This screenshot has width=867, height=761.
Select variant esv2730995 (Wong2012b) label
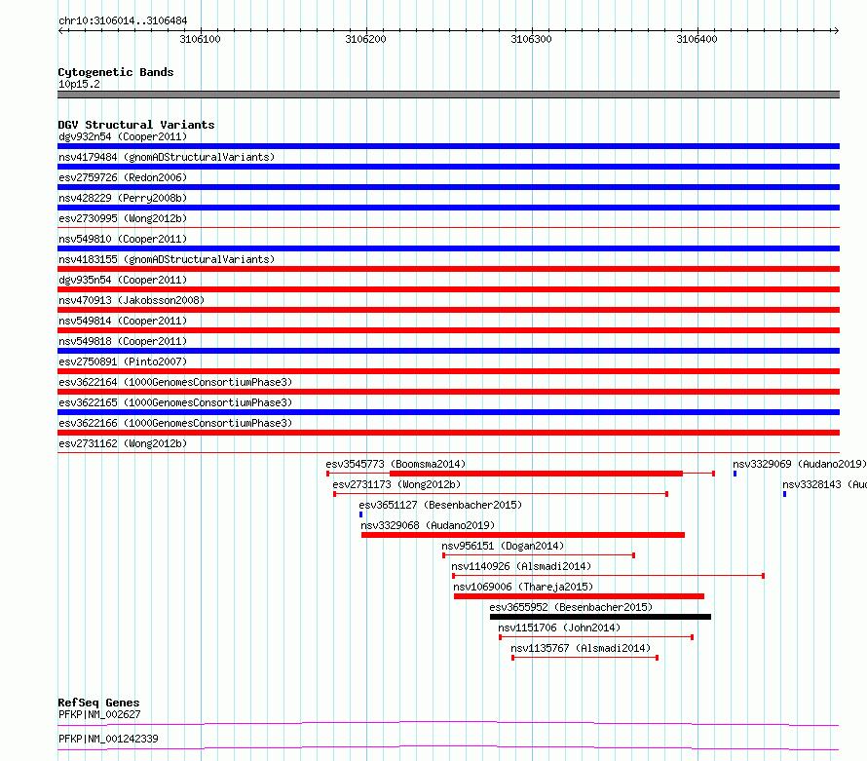(x=123, y=218)
